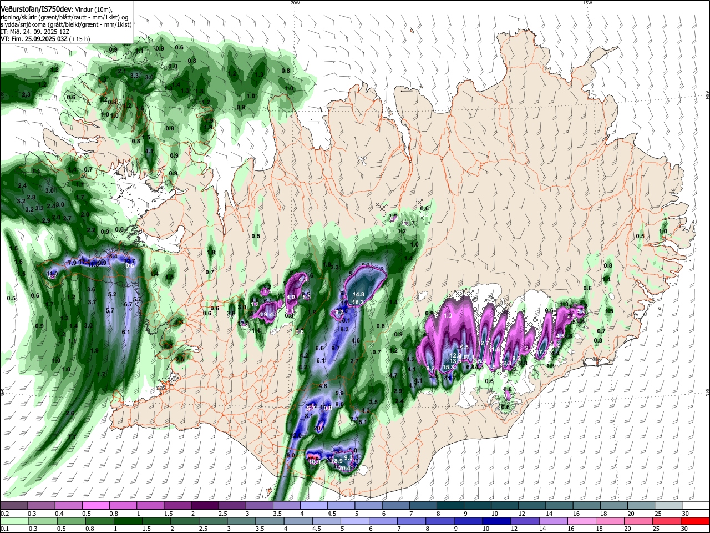Click the precipitation value '7.9'
This screenshot has width=710, height=533.
[x=72, y=263]
